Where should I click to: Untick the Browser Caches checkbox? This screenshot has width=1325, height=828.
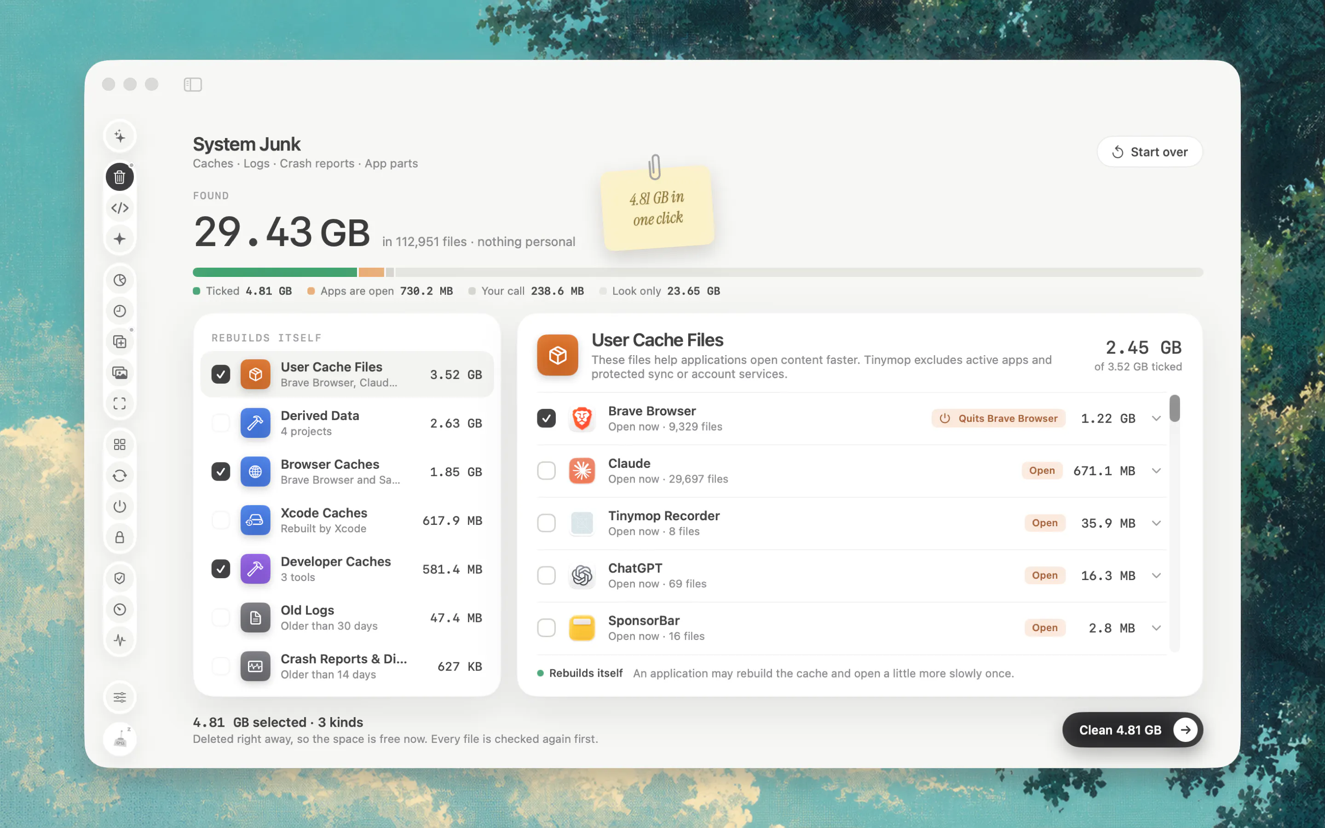coord(221,472)
